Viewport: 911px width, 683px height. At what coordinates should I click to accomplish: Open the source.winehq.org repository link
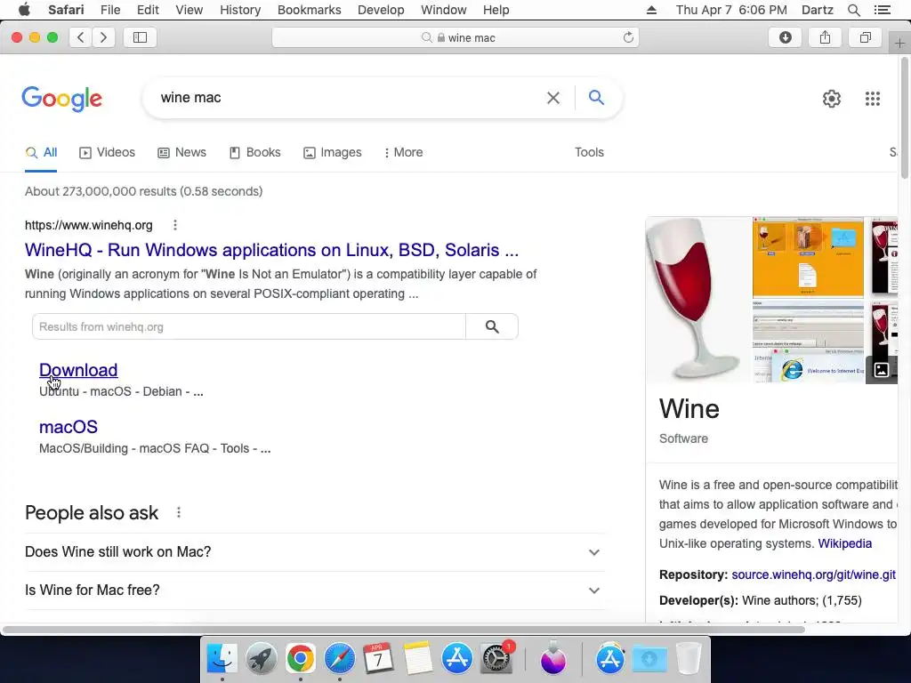813,575
